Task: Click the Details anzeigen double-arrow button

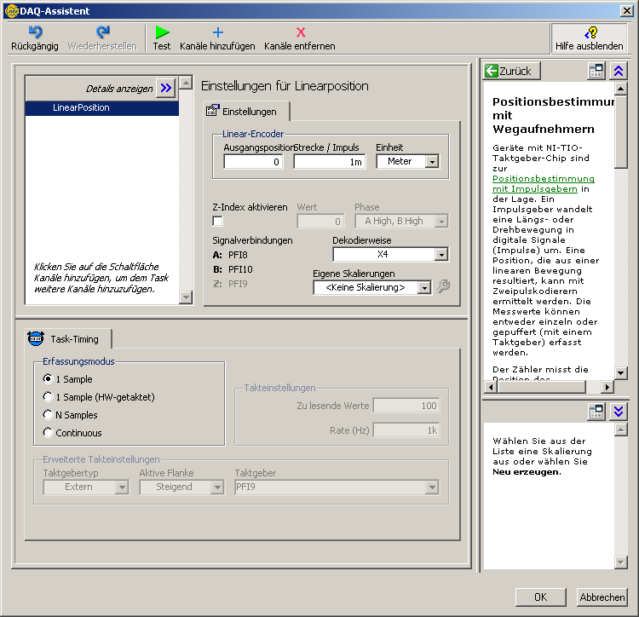Action: [x=166, y=88]
